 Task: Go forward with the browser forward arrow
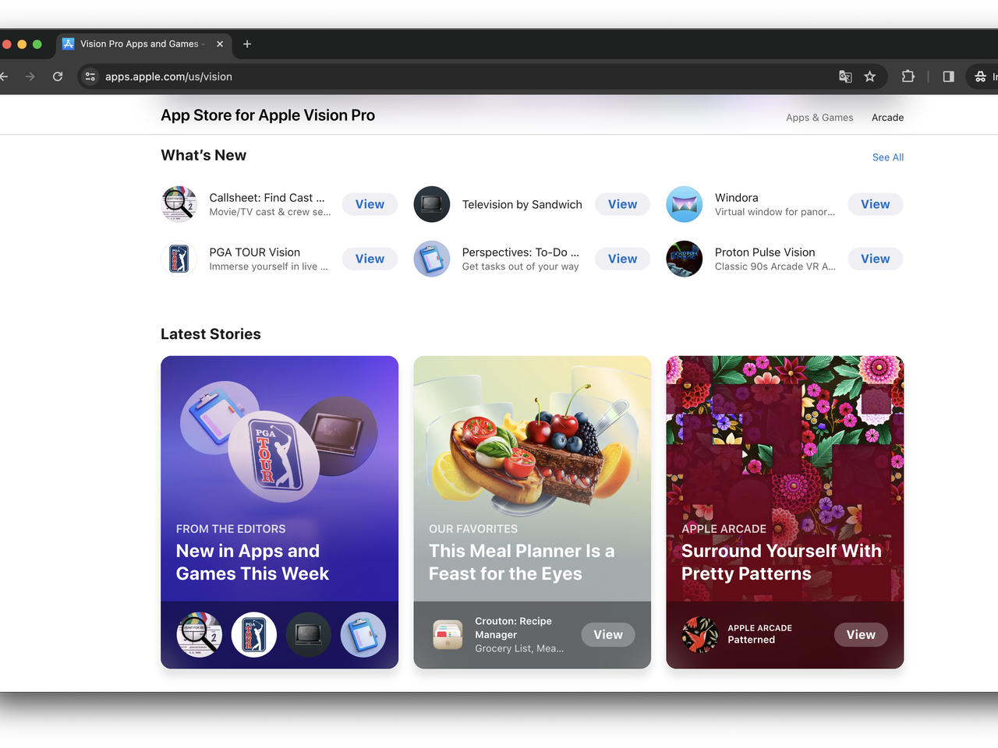[30, 76]
